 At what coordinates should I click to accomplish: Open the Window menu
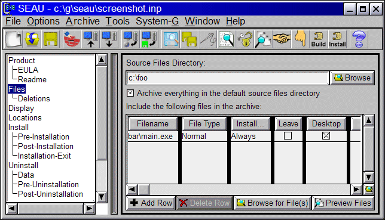202,21
